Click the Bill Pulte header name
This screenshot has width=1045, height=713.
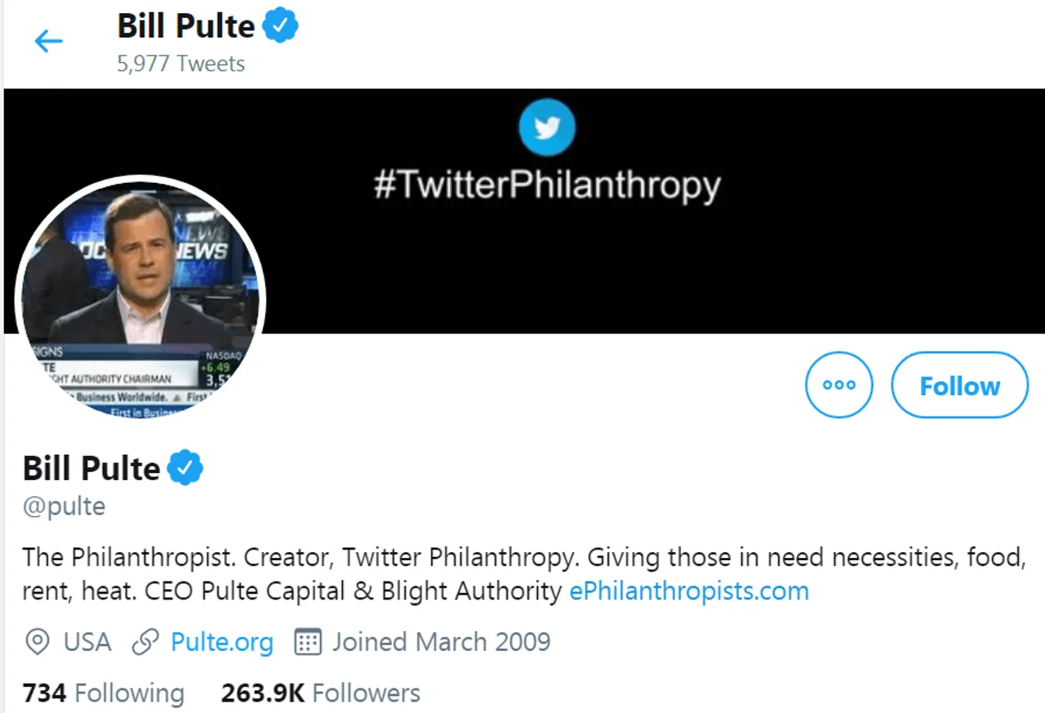pyautogui.click(x=185, y=25)
